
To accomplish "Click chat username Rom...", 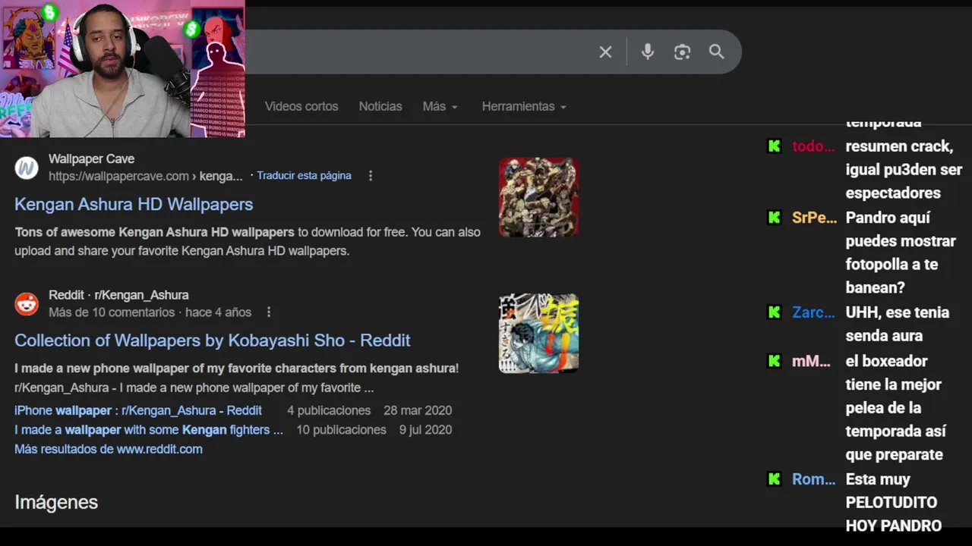I will pos(813,479).
